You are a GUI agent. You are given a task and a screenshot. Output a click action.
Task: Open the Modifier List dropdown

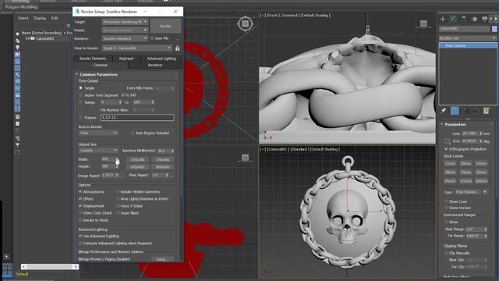[468, 38]
